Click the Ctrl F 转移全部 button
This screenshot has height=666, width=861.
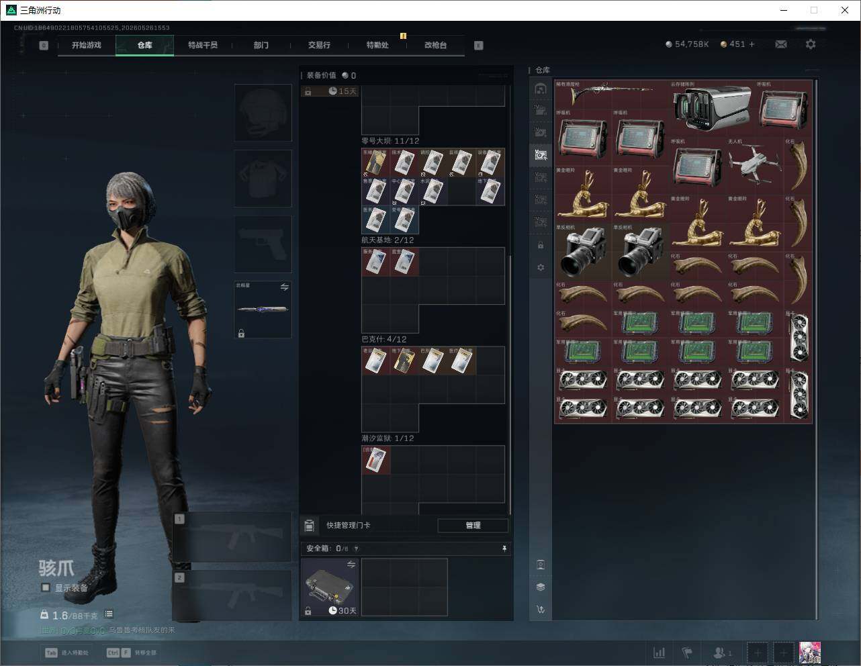click(132, 653)
